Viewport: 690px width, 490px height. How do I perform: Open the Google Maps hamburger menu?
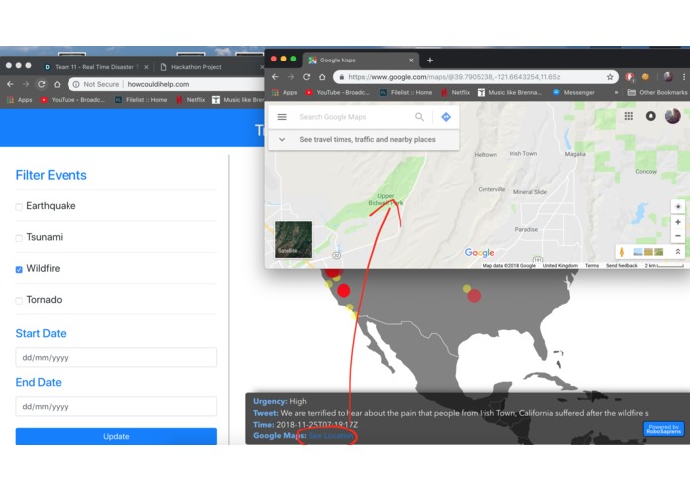coord(282,117)
